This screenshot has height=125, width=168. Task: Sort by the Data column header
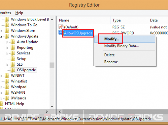[x=158, y=20]
